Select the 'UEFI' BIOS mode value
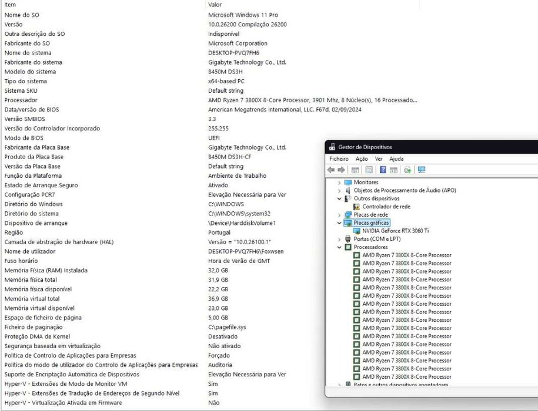 click(214, 137)
